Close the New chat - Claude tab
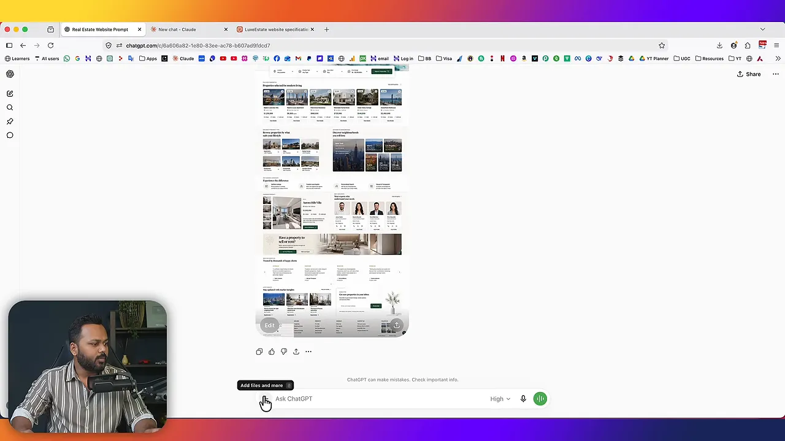The image size is (785, 441). click(226, 29)
